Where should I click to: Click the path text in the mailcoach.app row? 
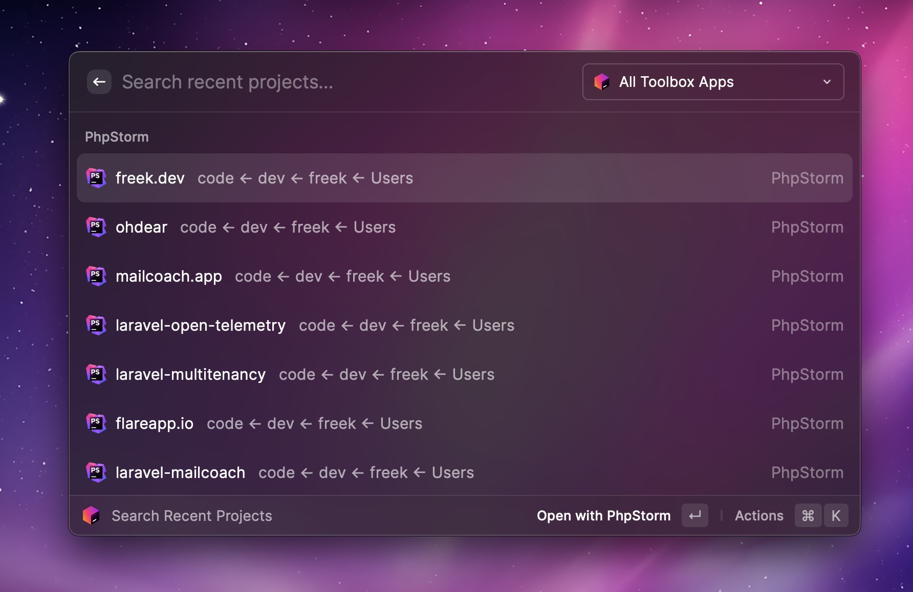point(342,276)
